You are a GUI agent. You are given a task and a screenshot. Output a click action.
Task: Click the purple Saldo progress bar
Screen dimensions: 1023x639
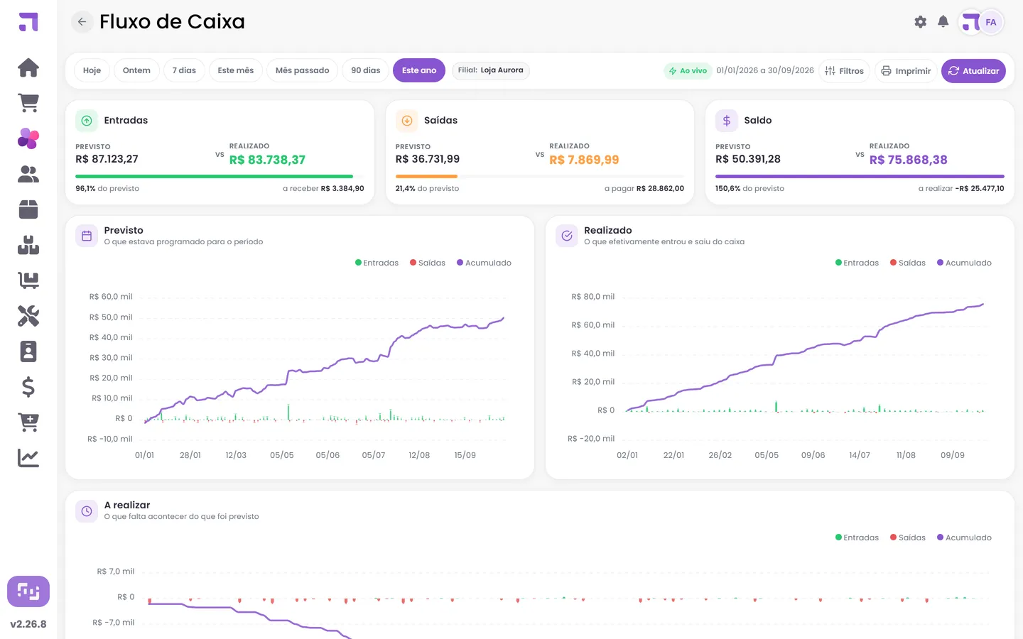(x=860, y=176)
